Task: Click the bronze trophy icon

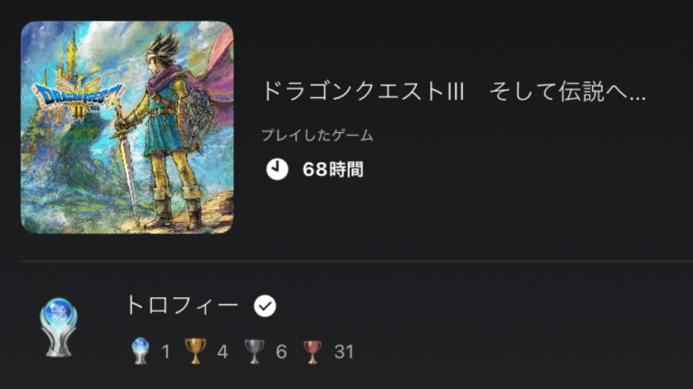Action: (x=312, y=352)
